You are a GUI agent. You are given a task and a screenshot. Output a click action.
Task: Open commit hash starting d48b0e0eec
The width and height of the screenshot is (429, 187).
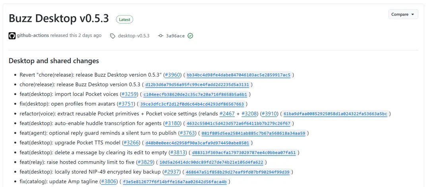(x=197, y=143)
